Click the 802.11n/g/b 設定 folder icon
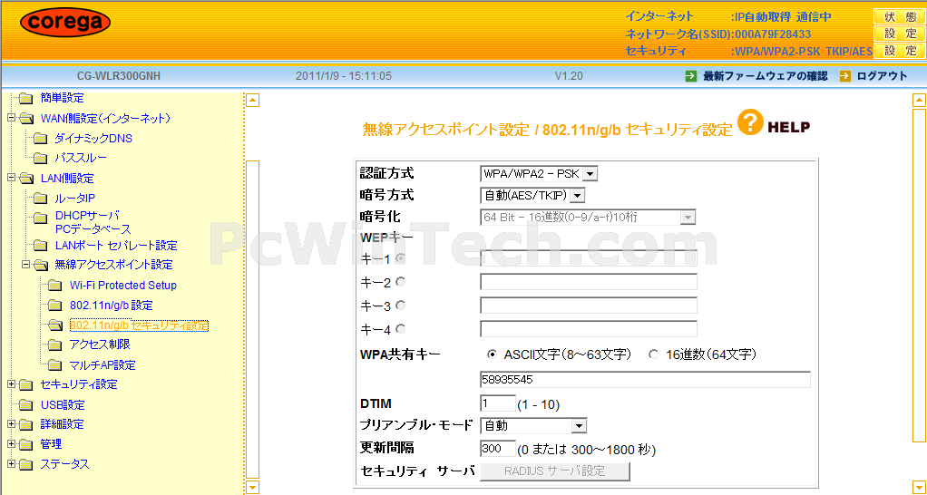The image size is (927, 495). pos(55,306)
